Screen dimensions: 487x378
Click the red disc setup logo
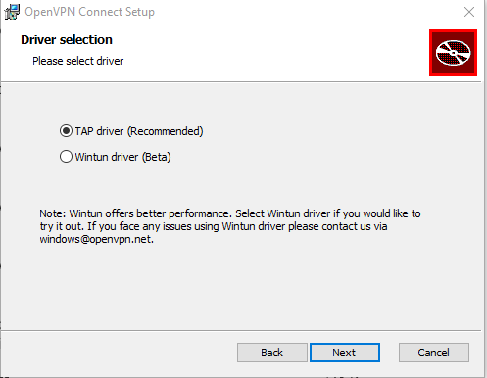pos(453,53)
